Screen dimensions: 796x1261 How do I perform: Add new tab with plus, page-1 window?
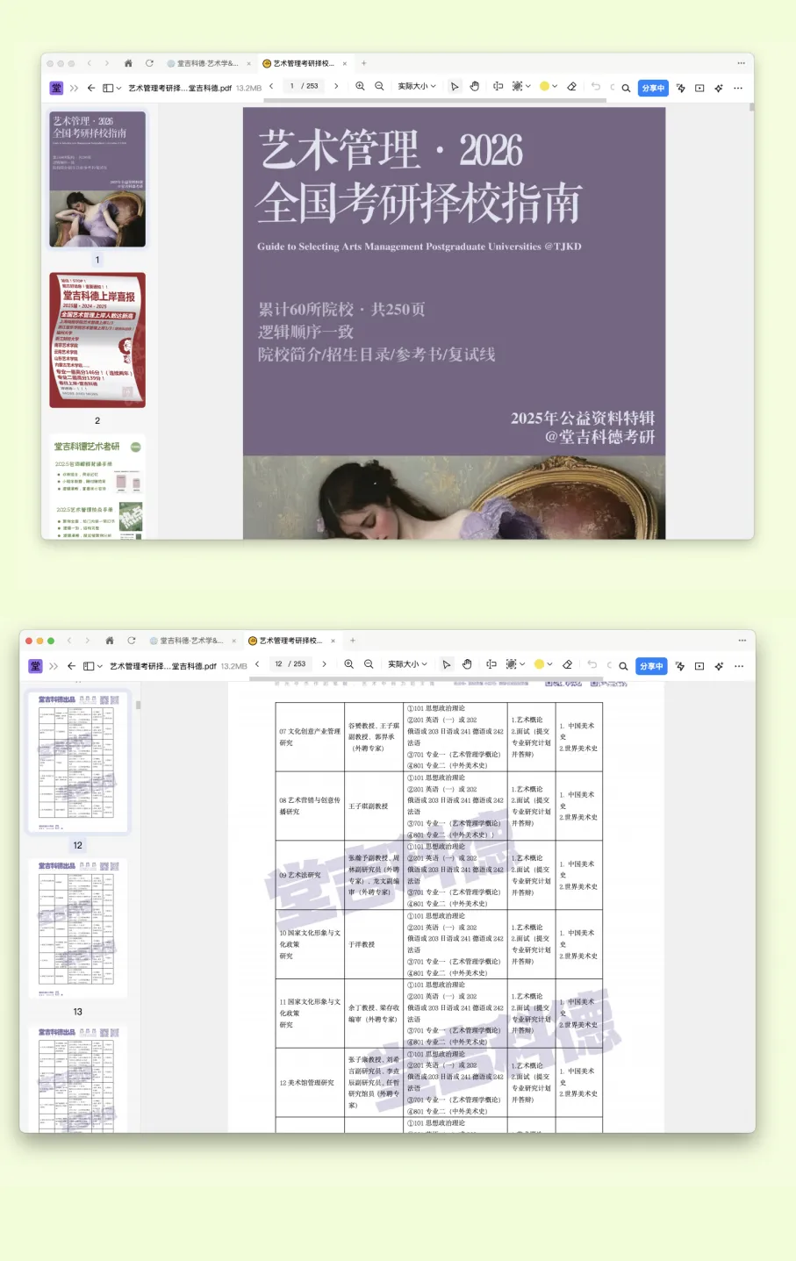pyautogui.click(x=364, y=63)
